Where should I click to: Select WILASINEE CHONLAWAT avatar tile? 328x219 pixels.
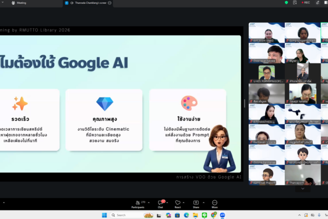pos(303,154)
